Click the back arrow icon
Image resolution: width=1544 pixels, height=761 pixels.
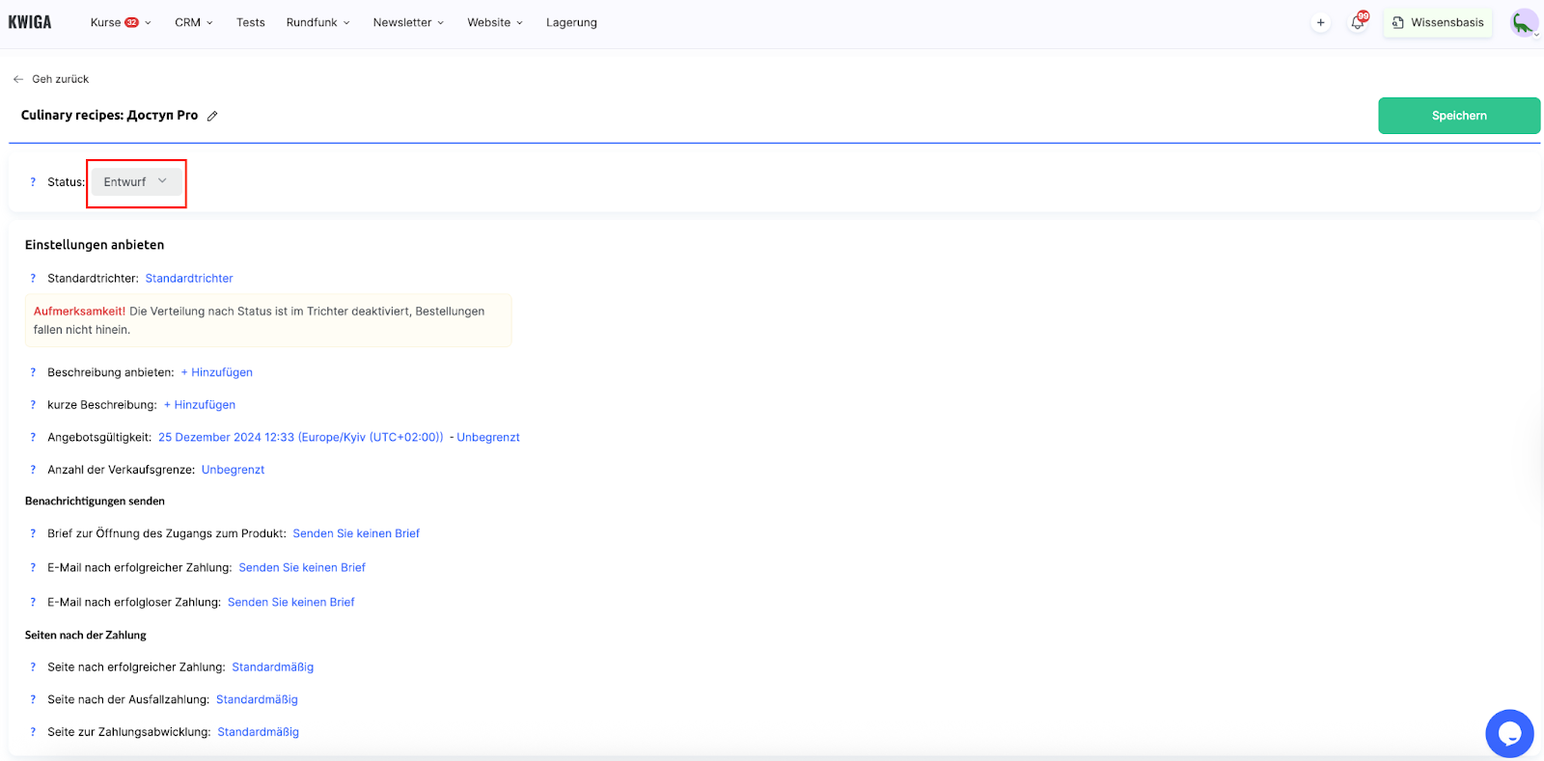pyautogui.click(x=17, y=79)
